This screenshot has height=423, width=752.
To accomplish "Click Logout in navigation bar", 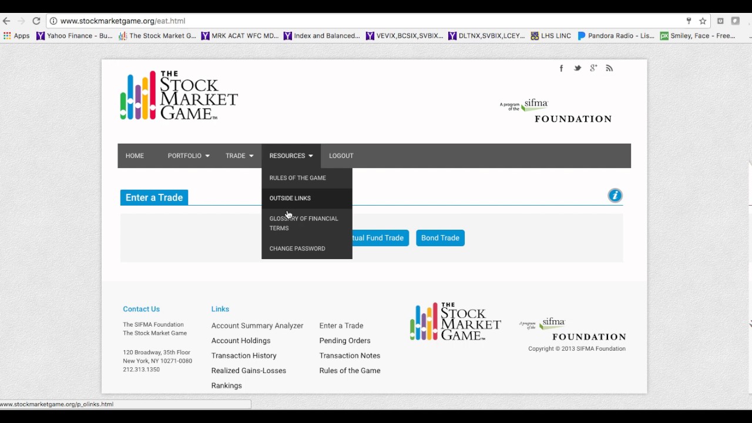I will pos(341,156).
